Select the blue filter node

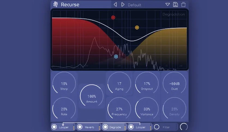[116, 56]
